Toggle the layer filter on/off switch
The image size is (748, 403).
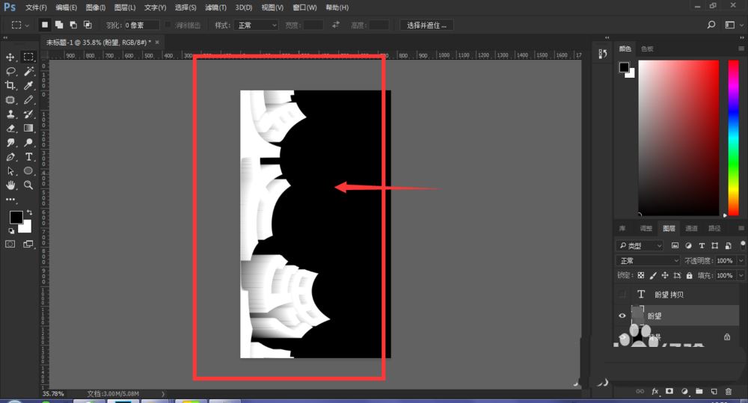743,245
